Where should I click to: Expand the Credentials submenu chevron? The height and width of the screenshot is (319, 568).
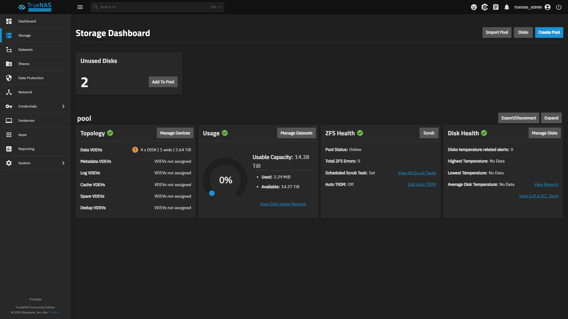click(63, 106)
